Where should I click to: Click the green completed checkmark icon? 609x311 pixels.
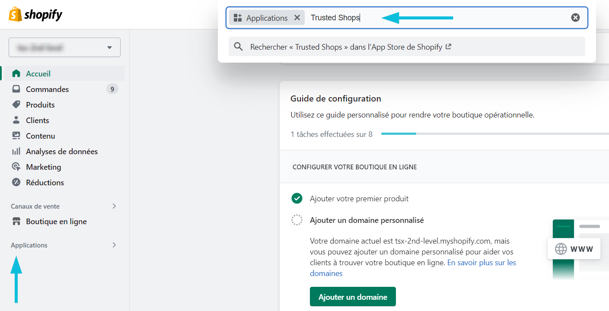[x=297, y=198]
